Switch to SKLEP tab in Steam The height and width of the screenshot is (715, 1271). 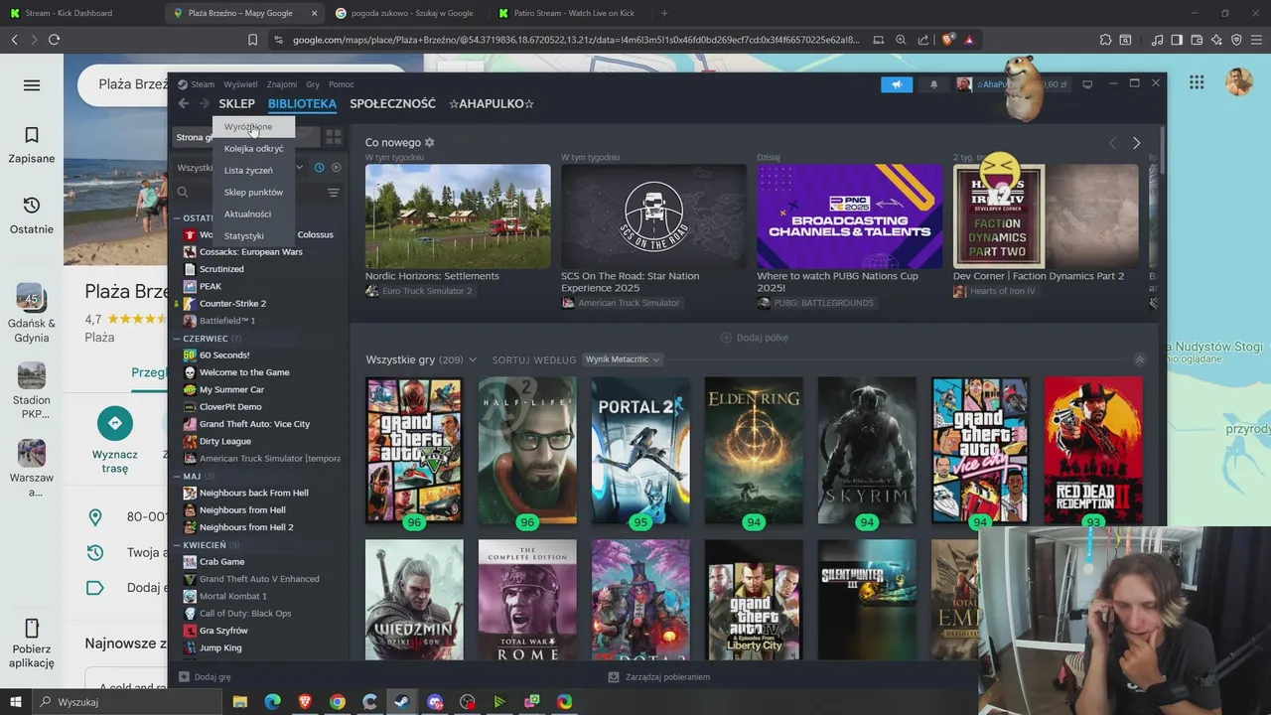237,103
